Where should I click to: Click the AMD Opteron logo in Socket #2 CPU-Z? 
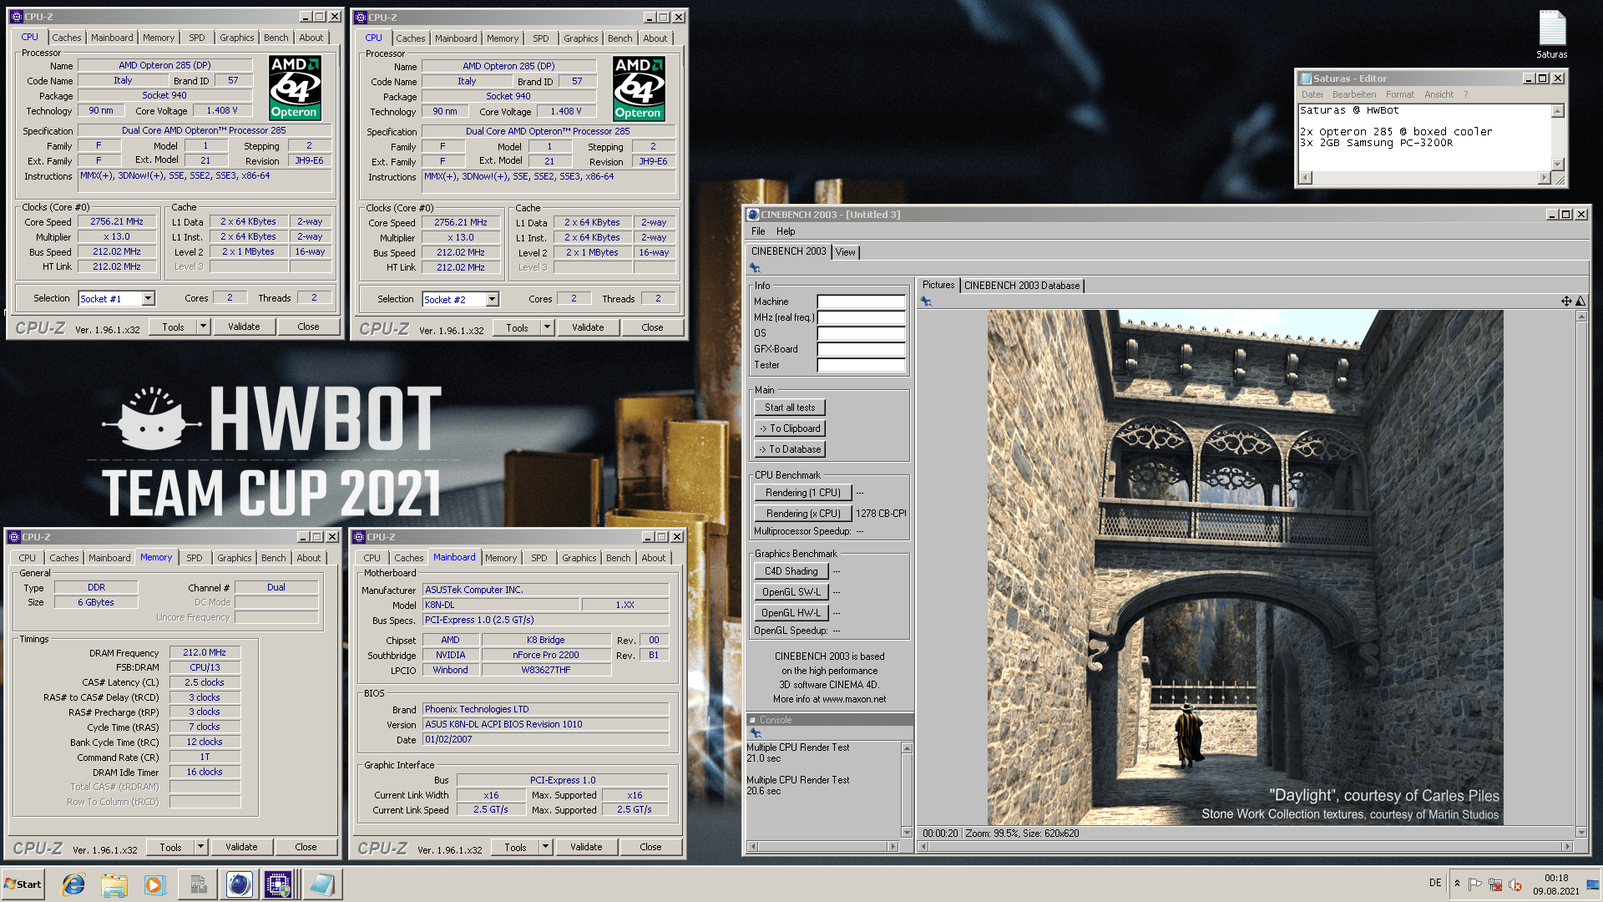(x=639, y=89)
